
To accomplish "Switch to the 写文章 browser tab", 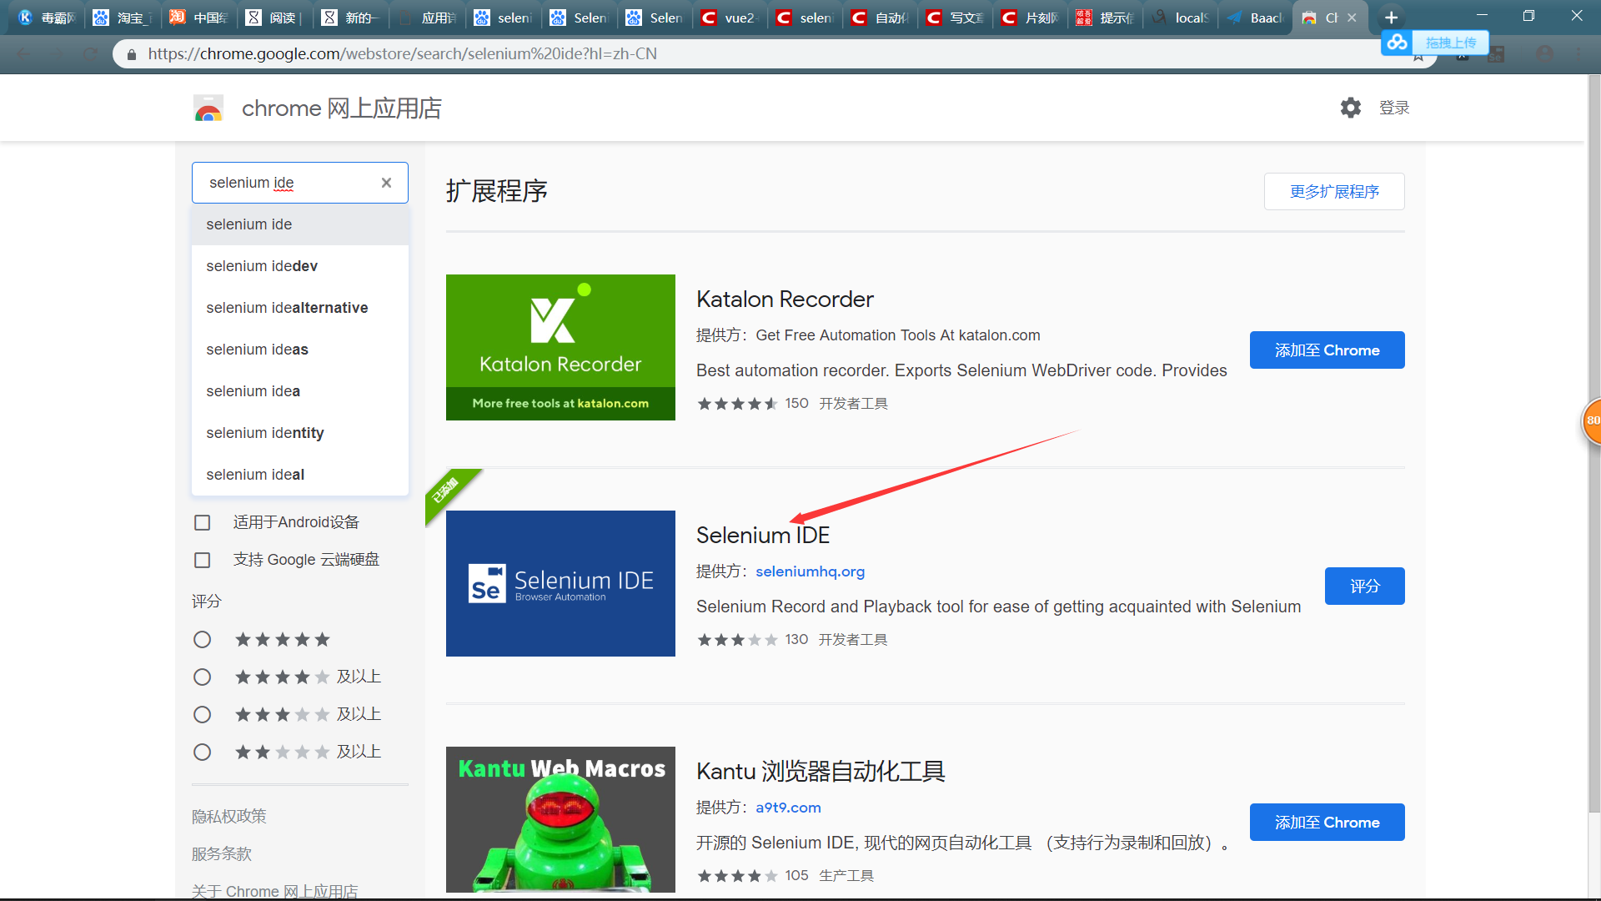I will 955,18.
